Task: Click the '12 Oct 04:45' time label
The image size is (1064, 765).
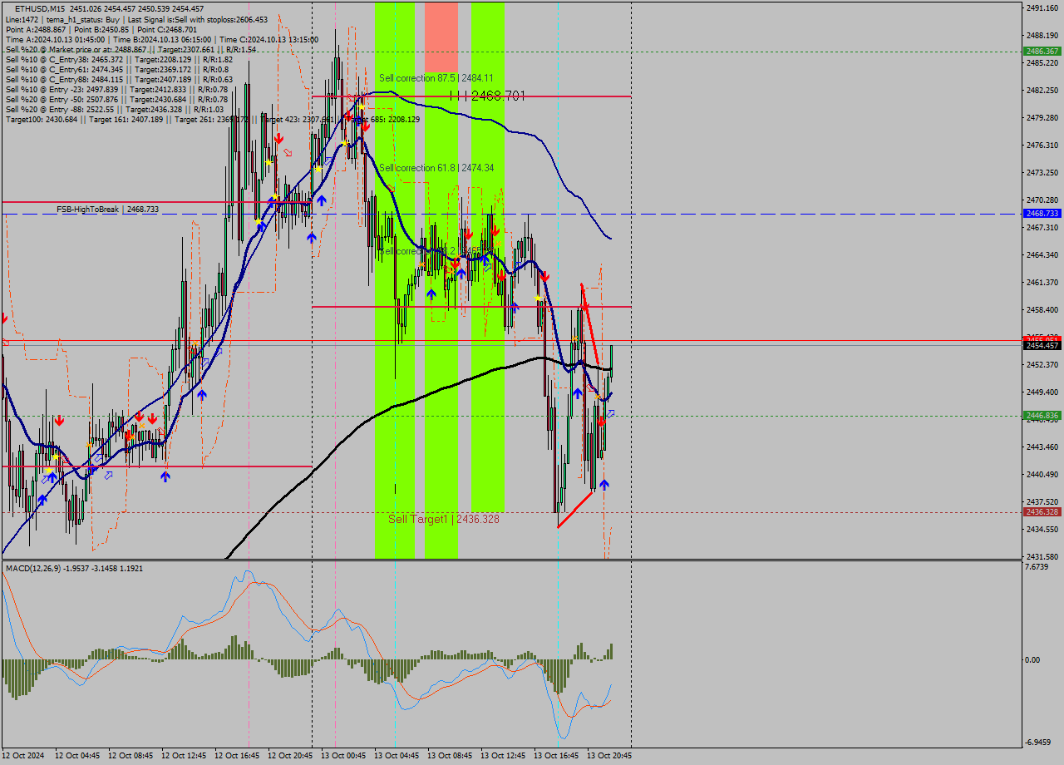Action: coord(77,756)
